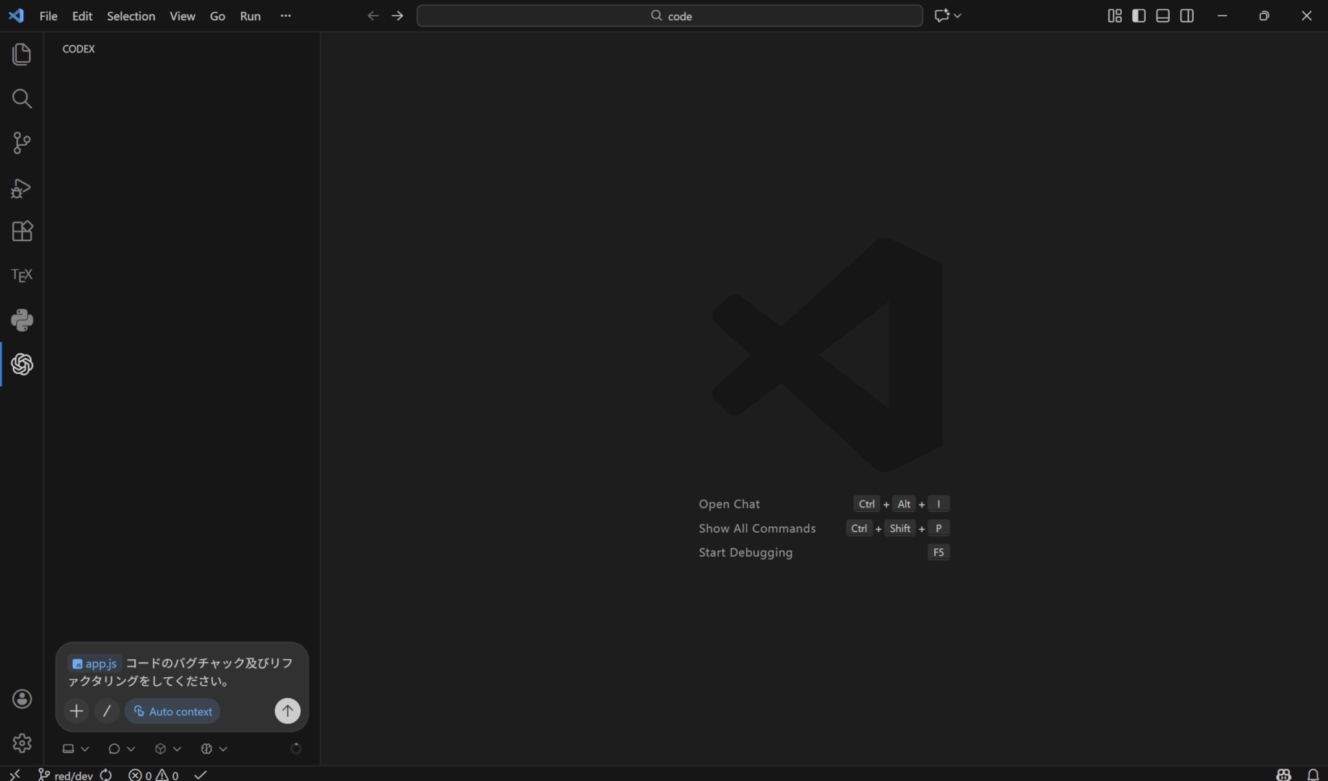This screenshot has width=1328, height=781.
Task: Expand the brain reasoning effort dropdown
Action: (x=213, y=749)
